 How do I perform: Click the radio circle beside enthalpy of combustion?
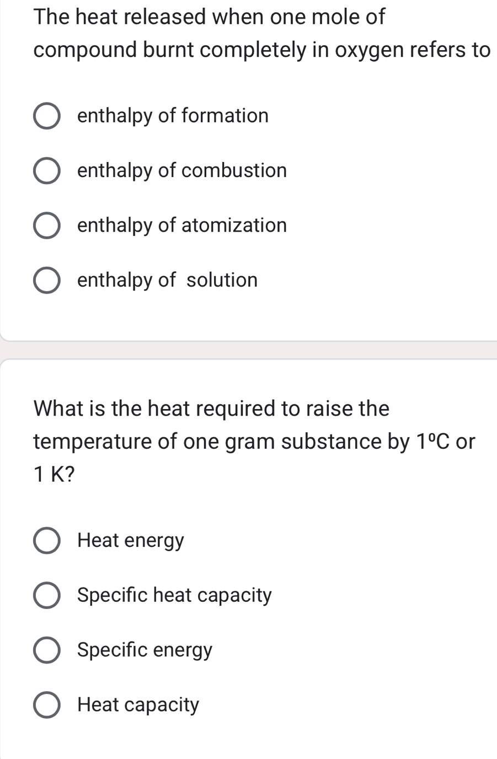point(47,171)
